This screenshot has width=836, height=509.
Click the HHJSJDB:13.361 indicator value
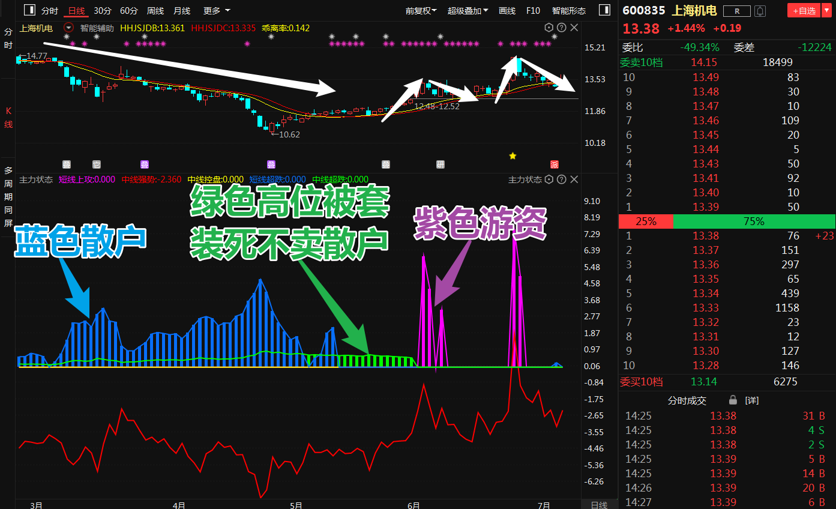(152, 28)
